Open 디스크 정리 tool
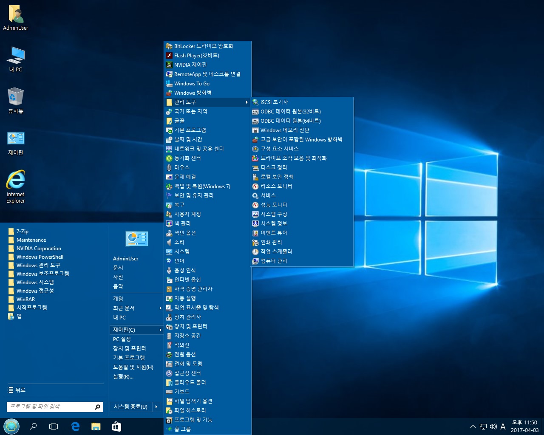Screen dimensions: 544x435 pyautogui.click(x=302, y=167)
